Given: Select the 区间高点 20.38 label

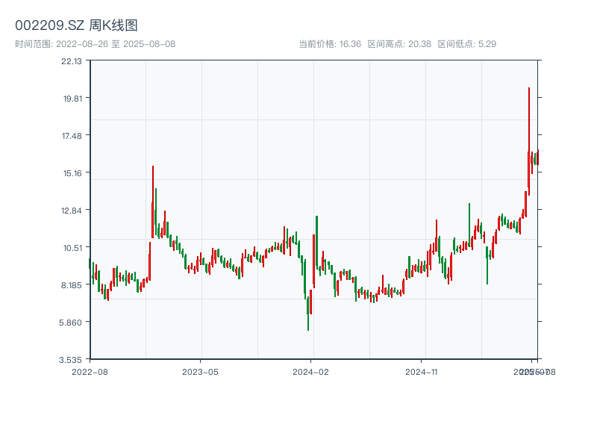Looking at the screenshot, I should 399,44.
